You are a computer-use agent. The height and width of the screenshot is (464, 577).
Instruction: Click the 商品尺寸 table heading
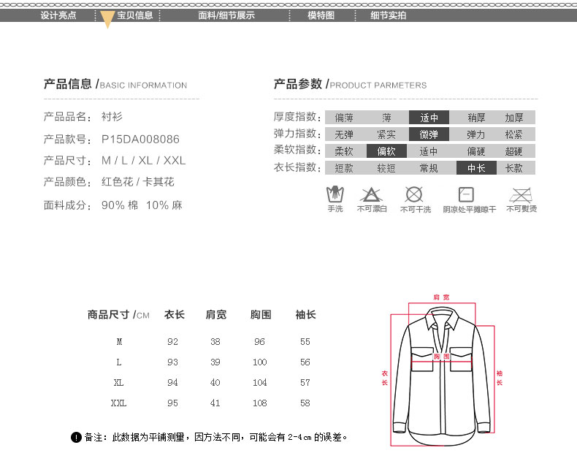[118, 315]
